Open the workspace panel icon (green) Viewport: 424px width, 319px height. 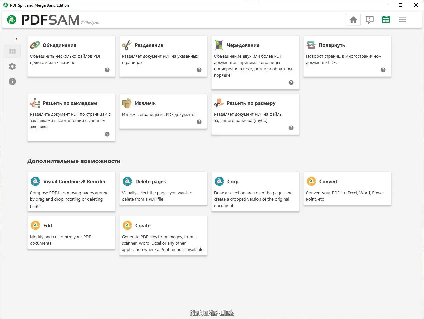[386, 20]
